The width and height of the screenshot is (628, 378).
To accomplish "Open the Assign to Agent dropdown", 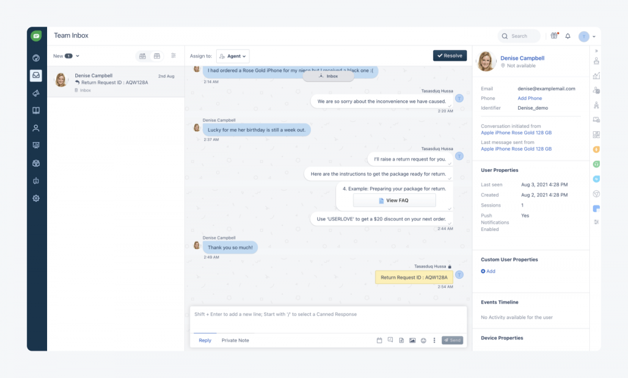I will pos(233,56).
